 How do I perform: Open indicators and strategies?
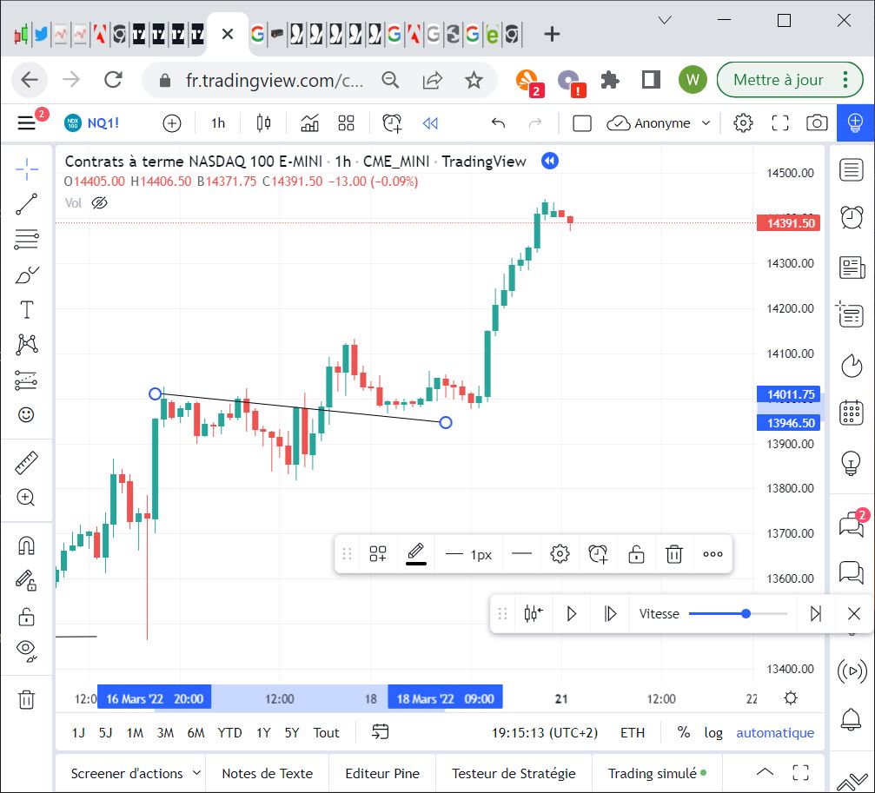[x=309, y=123]
